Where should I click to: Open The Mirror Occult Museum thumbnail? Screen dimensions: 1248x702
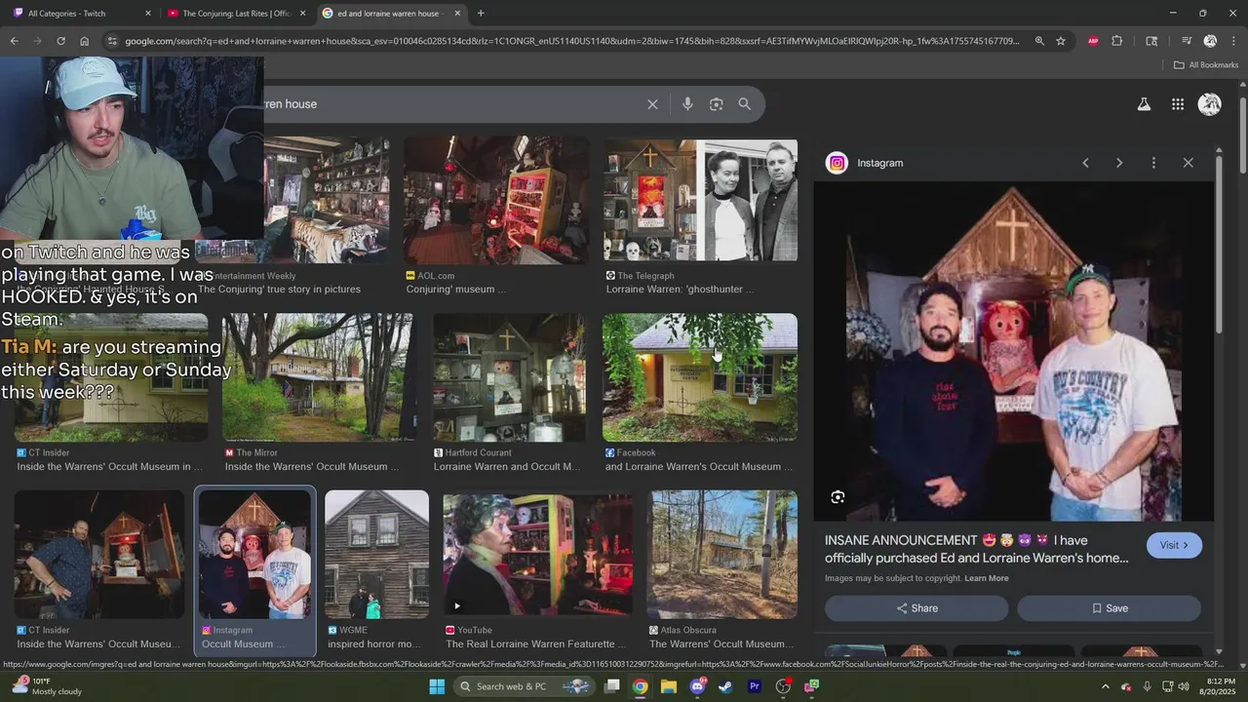coord(317,377)
